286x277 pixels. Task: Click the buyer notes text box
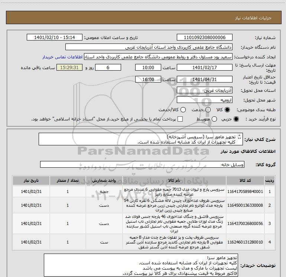point(141,265)
